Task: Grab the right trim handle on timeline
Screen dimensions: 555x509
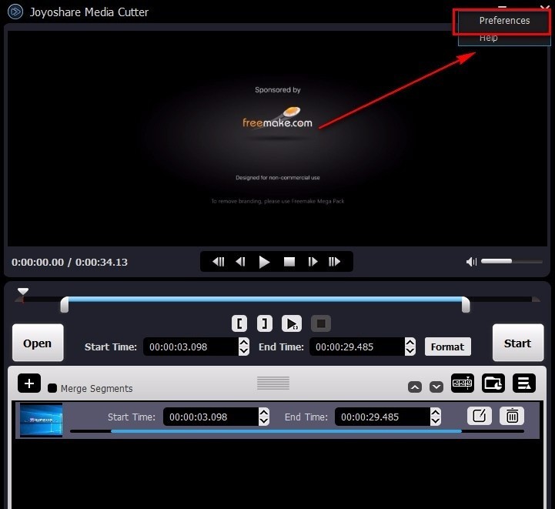Action: pyautogui.click(x=466, y=305)
